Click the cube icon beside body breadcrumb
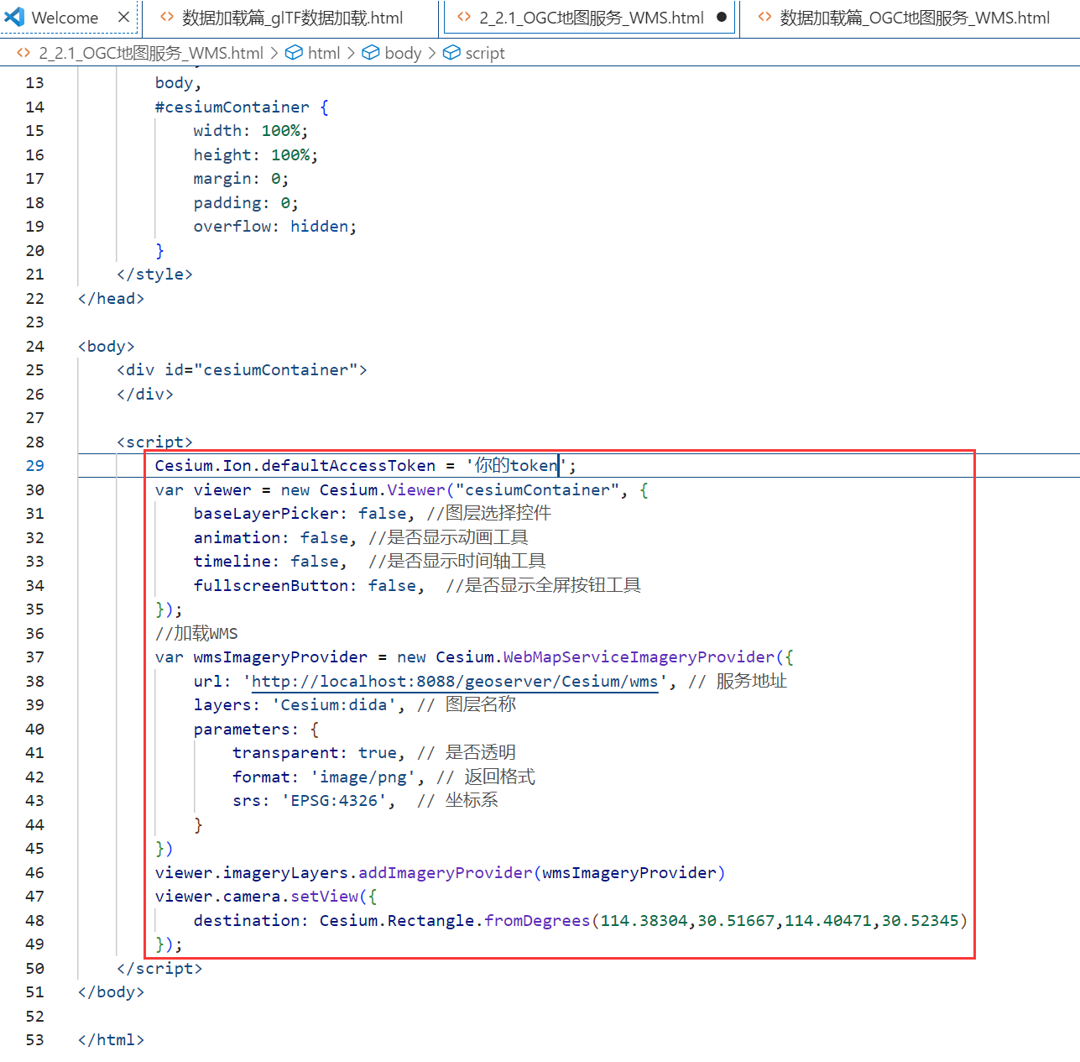This screenshot has width=1080, height=1062. 370,52
